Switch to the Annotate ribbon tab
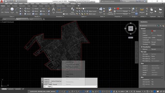Viewport: 165px width, 93px height. point(14,6)
